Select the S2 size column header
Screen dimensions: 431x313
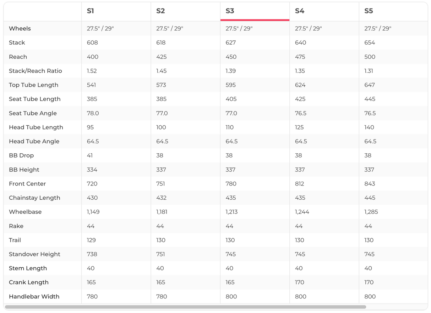[x=160, y=11]
